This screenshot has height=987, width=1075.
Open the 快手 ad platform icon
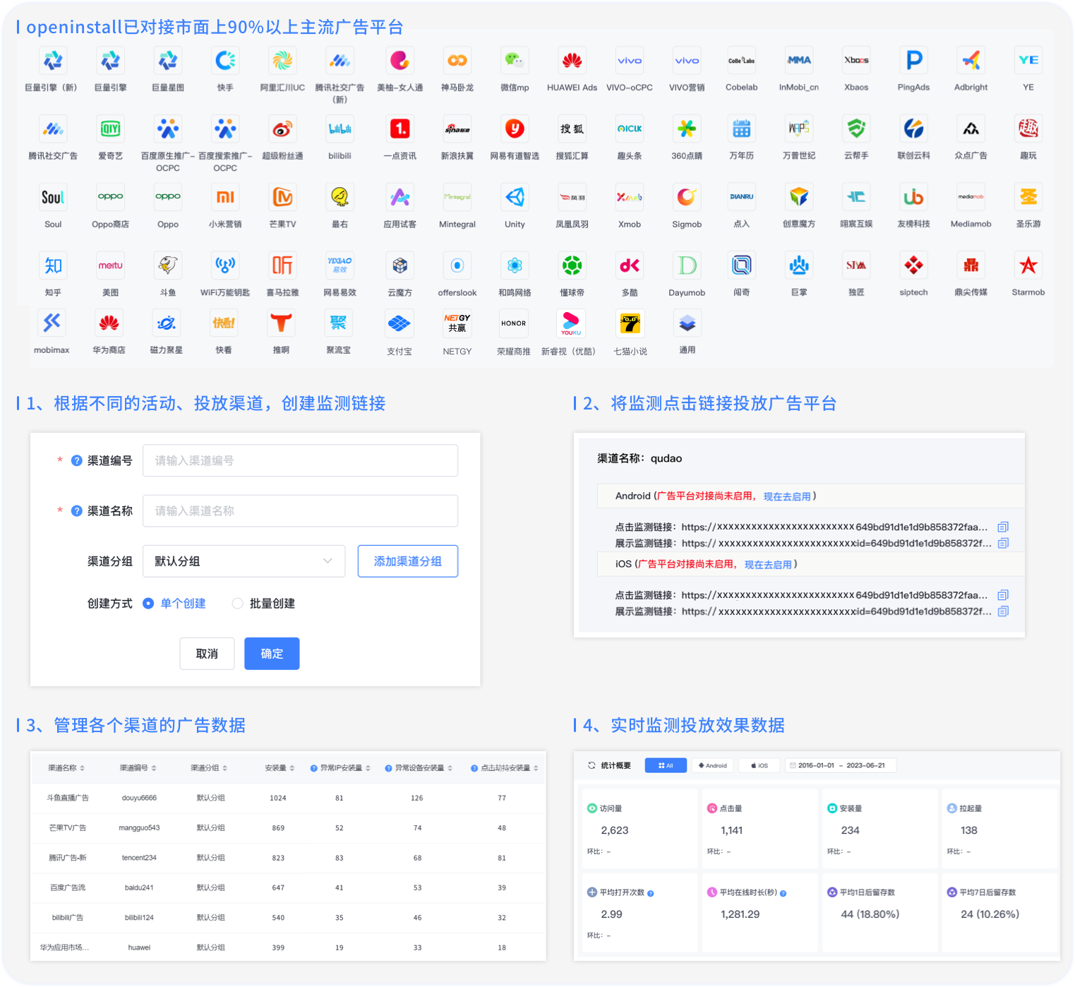pos(225,61)
